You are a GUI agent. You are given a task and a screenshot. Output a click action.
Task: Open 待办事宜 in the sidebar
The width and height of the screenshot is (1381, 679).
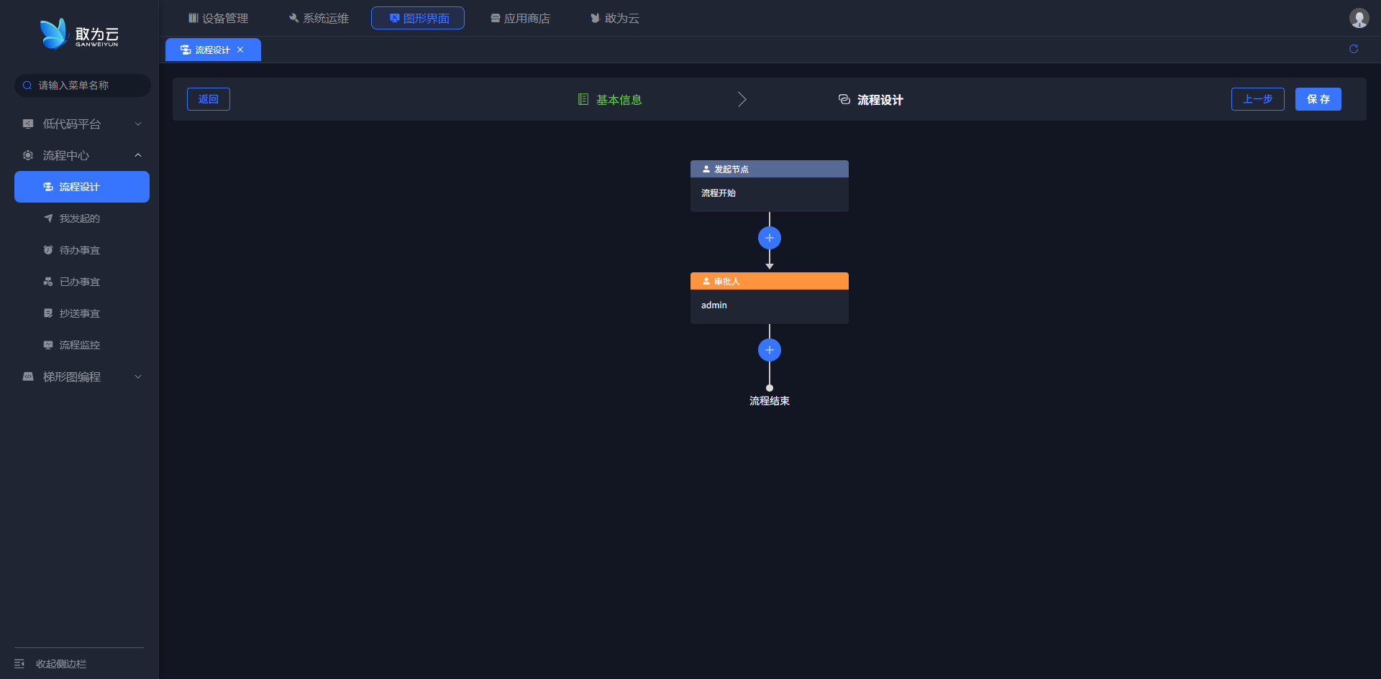(x=82, y=250)
